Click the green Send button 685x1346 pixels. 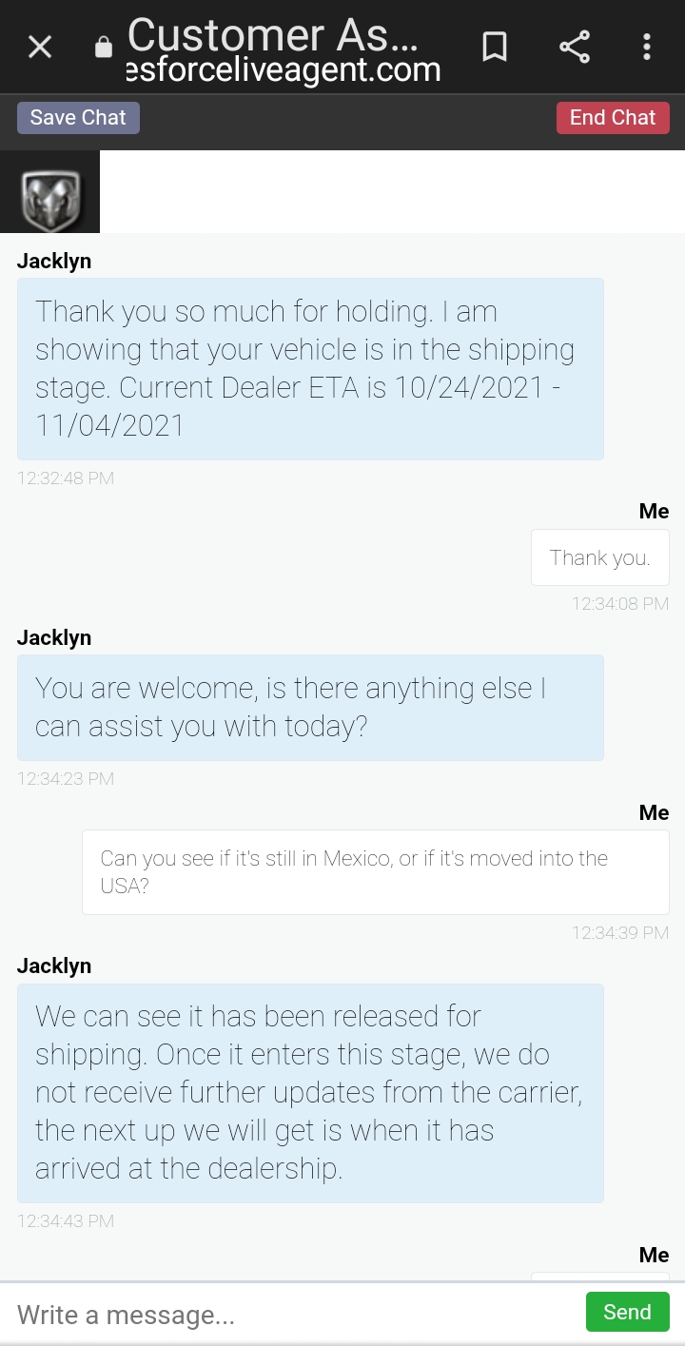(627, 1312)
